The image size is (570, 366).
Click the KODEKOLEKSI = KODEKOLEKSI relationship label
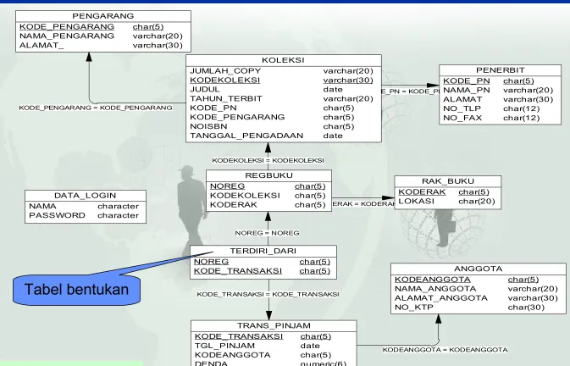tap(268, 160)
